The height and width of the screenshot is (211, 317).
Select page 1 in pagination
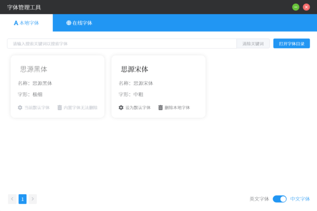(22, 199)
